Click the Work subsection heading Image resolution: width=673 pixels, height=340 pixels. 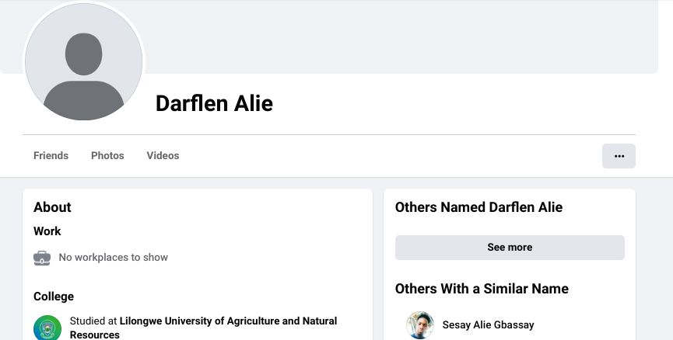pyautogui.click(x=47, y=231)
